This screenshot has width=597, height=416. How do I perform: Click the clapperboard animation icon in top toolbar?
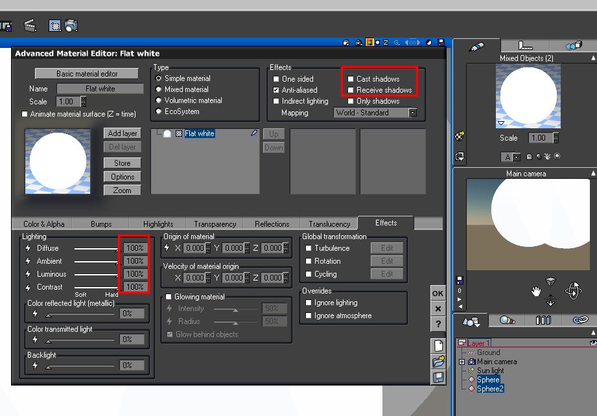(30, 25)
